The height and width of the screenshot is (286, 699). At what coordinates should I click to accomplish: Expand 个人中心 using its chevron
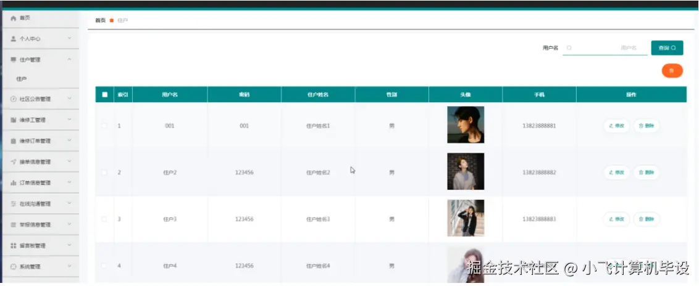69,39
